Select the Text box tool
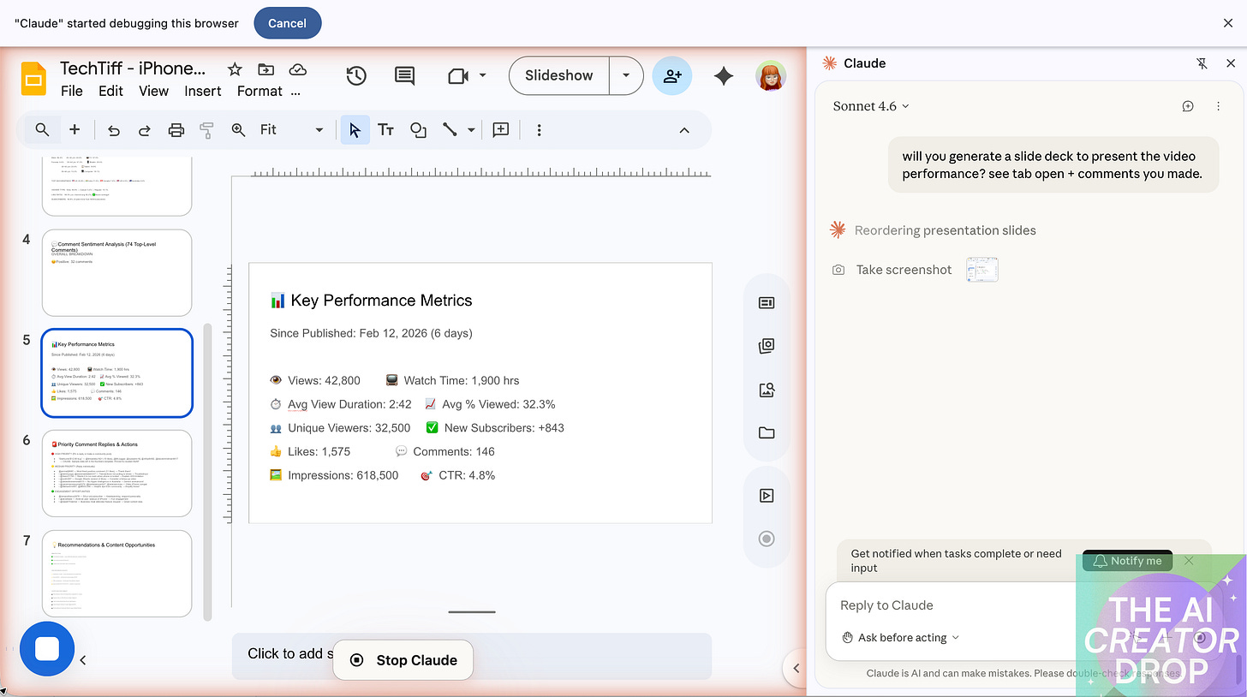This screenshot has height=697, width=1247. (x=385, y=129)
